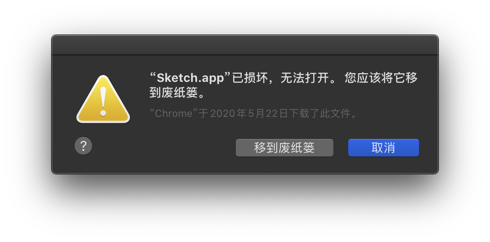Open help via the question mark button
490x242 pixels.
83,146
